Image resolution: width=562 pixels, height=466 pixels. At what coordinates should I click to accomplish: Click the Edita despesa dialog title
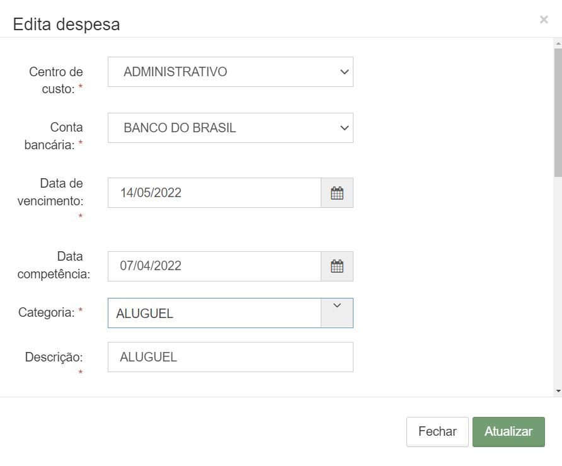pos(67,25)
